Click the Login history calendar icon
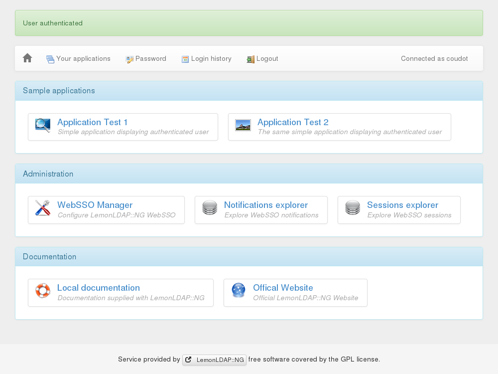The image size is (498, 374). [185, 59]
